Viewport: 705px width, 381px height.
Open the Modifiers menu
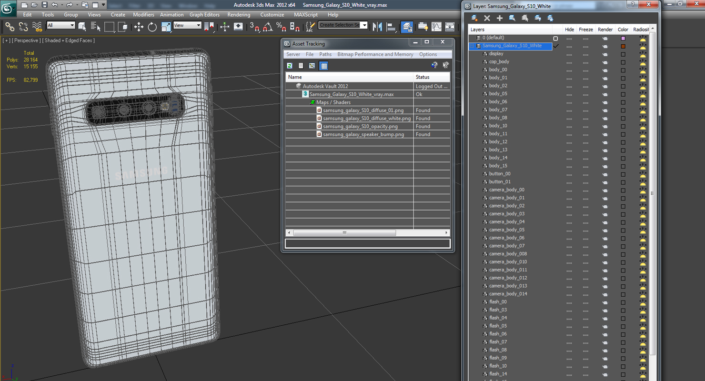pos(143,15)
